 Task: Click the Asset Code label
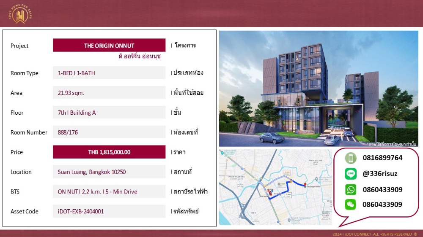(25, 211)
